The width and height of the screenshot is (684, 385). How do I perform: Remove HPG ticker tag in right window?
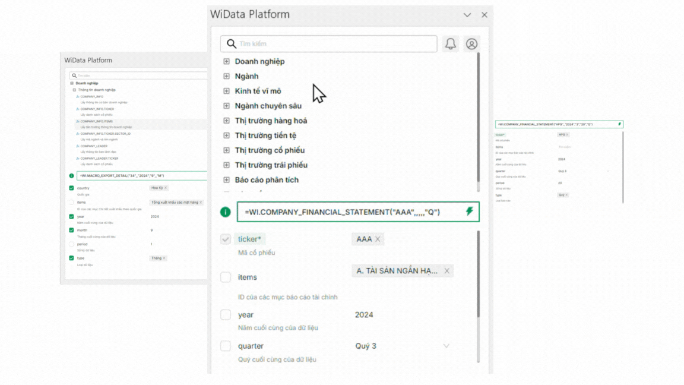[567, 135]
